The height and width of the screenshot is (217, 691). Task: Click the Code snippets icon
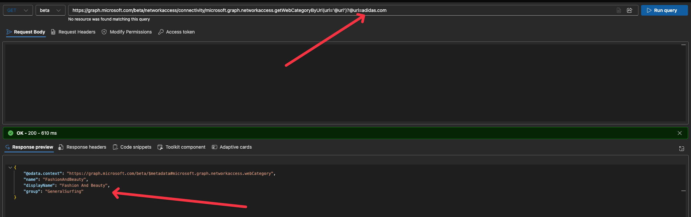coord(115,147)
